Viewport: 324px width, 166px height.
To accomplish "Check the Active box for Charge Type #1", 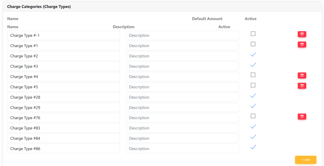I will click(x=253, y=44).
